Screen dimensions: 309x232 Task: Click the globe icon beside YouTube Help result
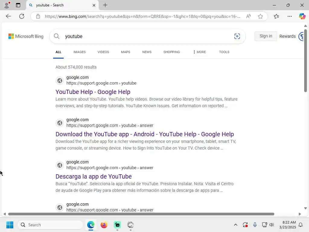tap(60, 80)
